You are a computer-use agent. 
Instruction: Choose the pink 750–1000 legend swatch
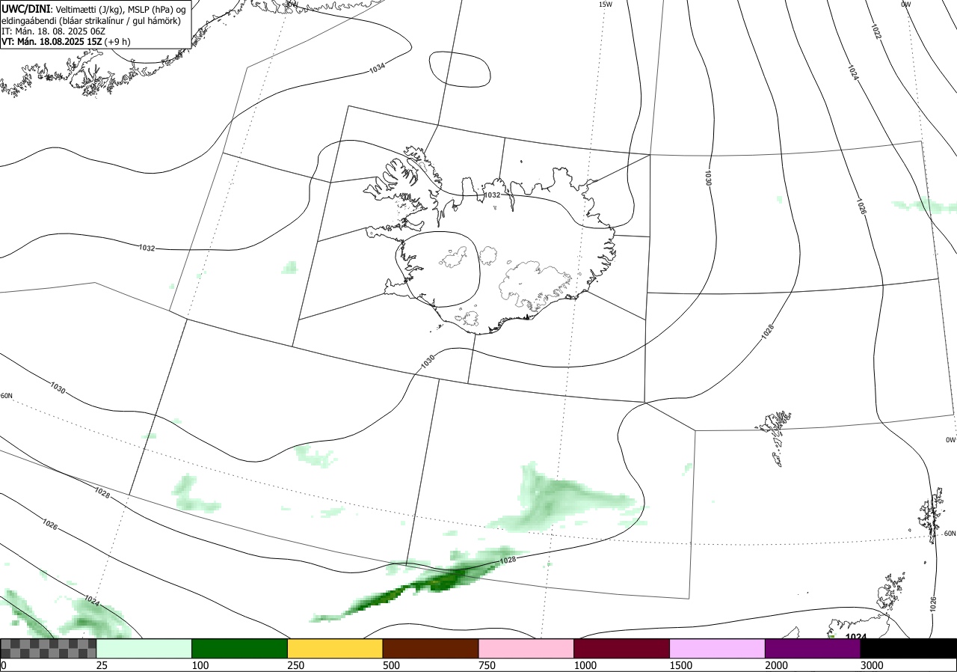tap(526, 648)
